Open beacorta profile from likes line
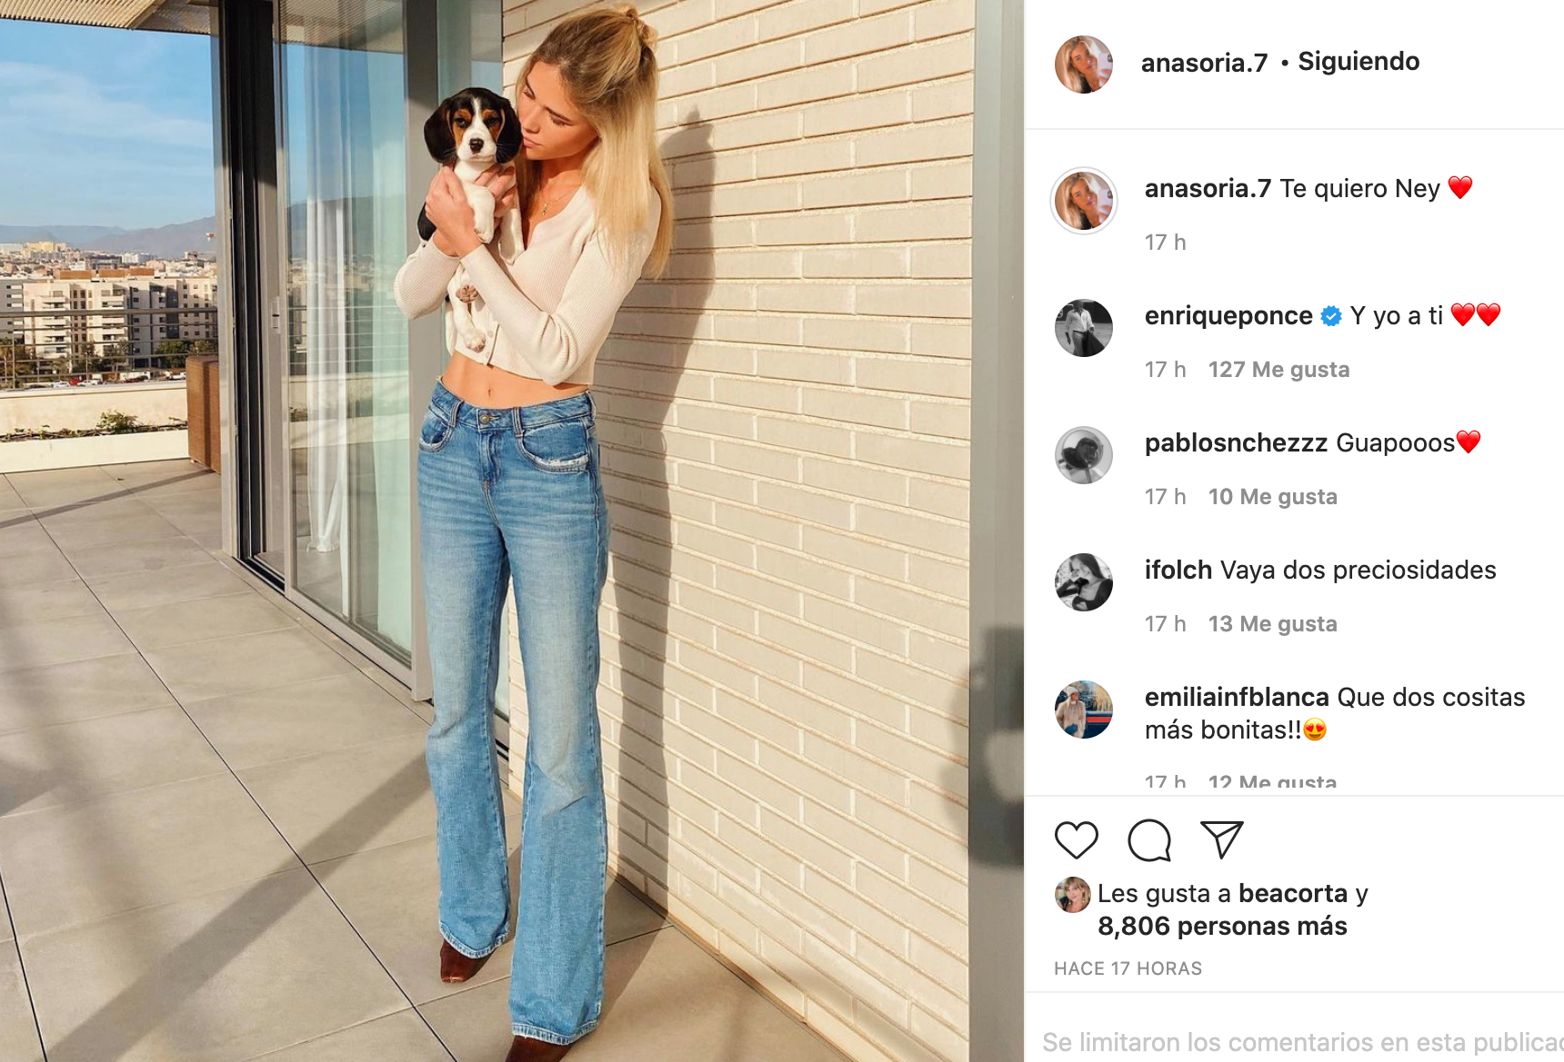Viewport: 1564px width, 1062px height. [x=1293, y=894]
